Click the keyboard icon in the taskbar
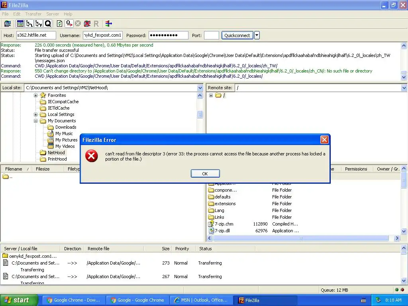The height and width of the screenshot is (306, 408). click(363, 300)
